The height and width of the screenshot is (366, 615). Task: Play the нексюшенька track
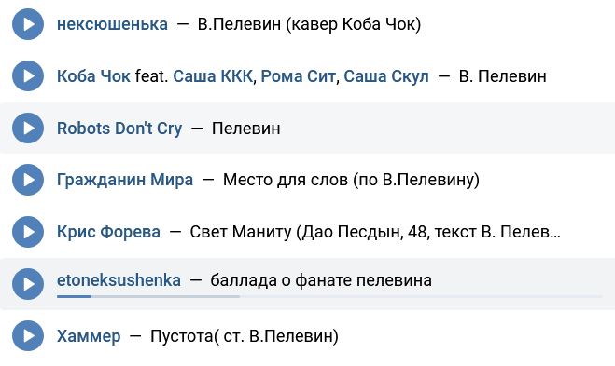28,24
